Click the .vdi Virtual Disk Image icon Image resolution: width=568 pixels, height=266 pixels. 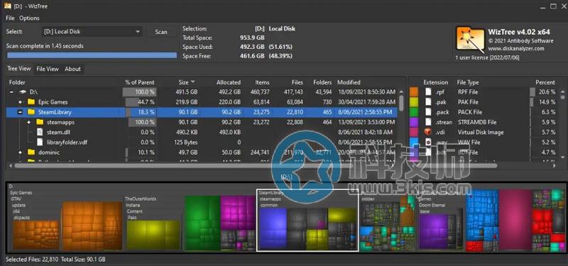[429, 132]
